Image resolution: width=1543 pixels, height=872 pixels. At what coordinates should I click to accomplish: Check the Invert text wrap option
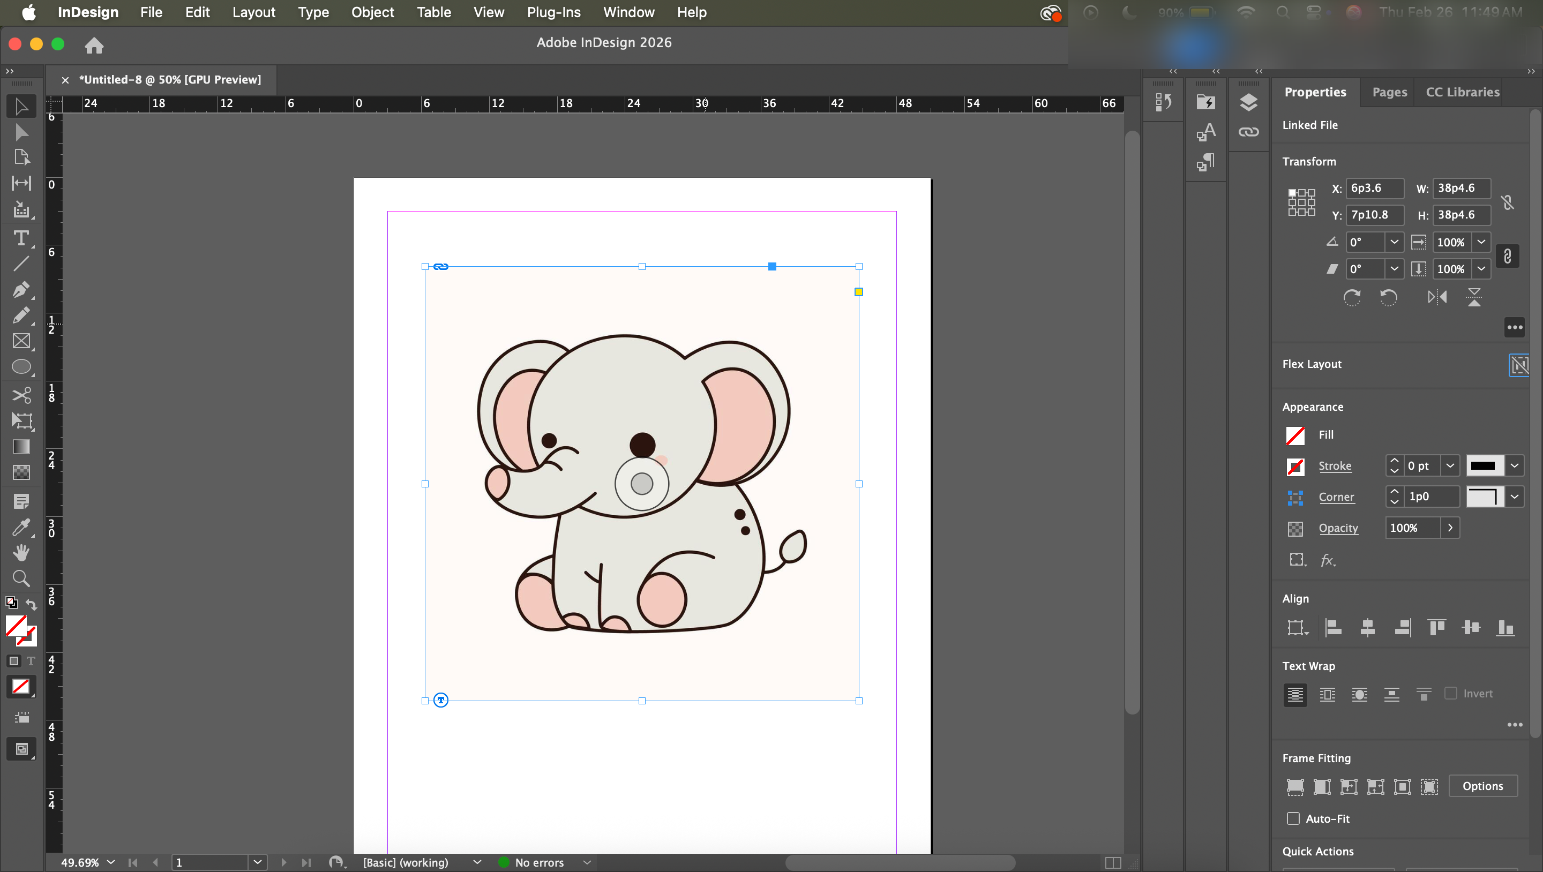(x=1450, y=693)
